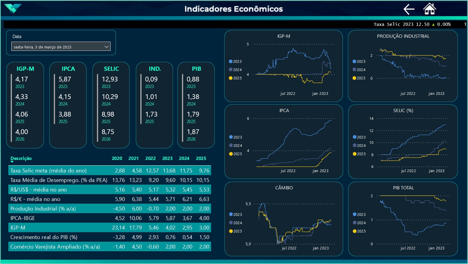Image resolution: width=468 pixels, height=264 pixels.
Task: Click the IGP-M indicator card title
Action: point(25,69)
